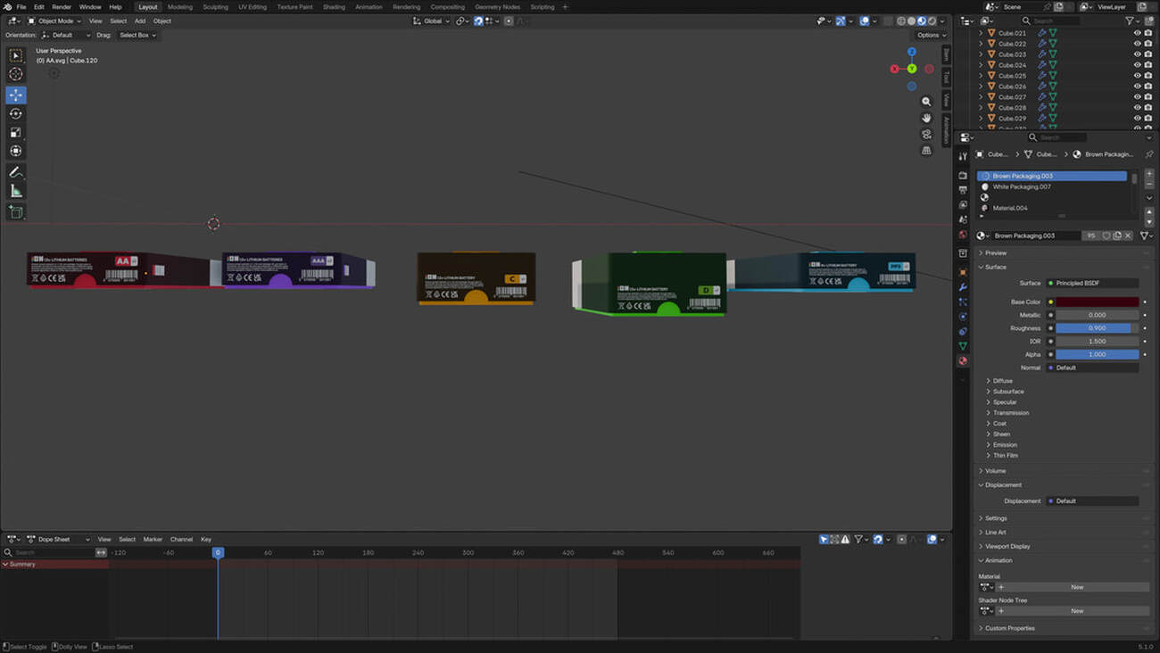Screen dimensions: 1160x653
Task: Expand the Subsurface section
Action: (x=1008, y=392)
